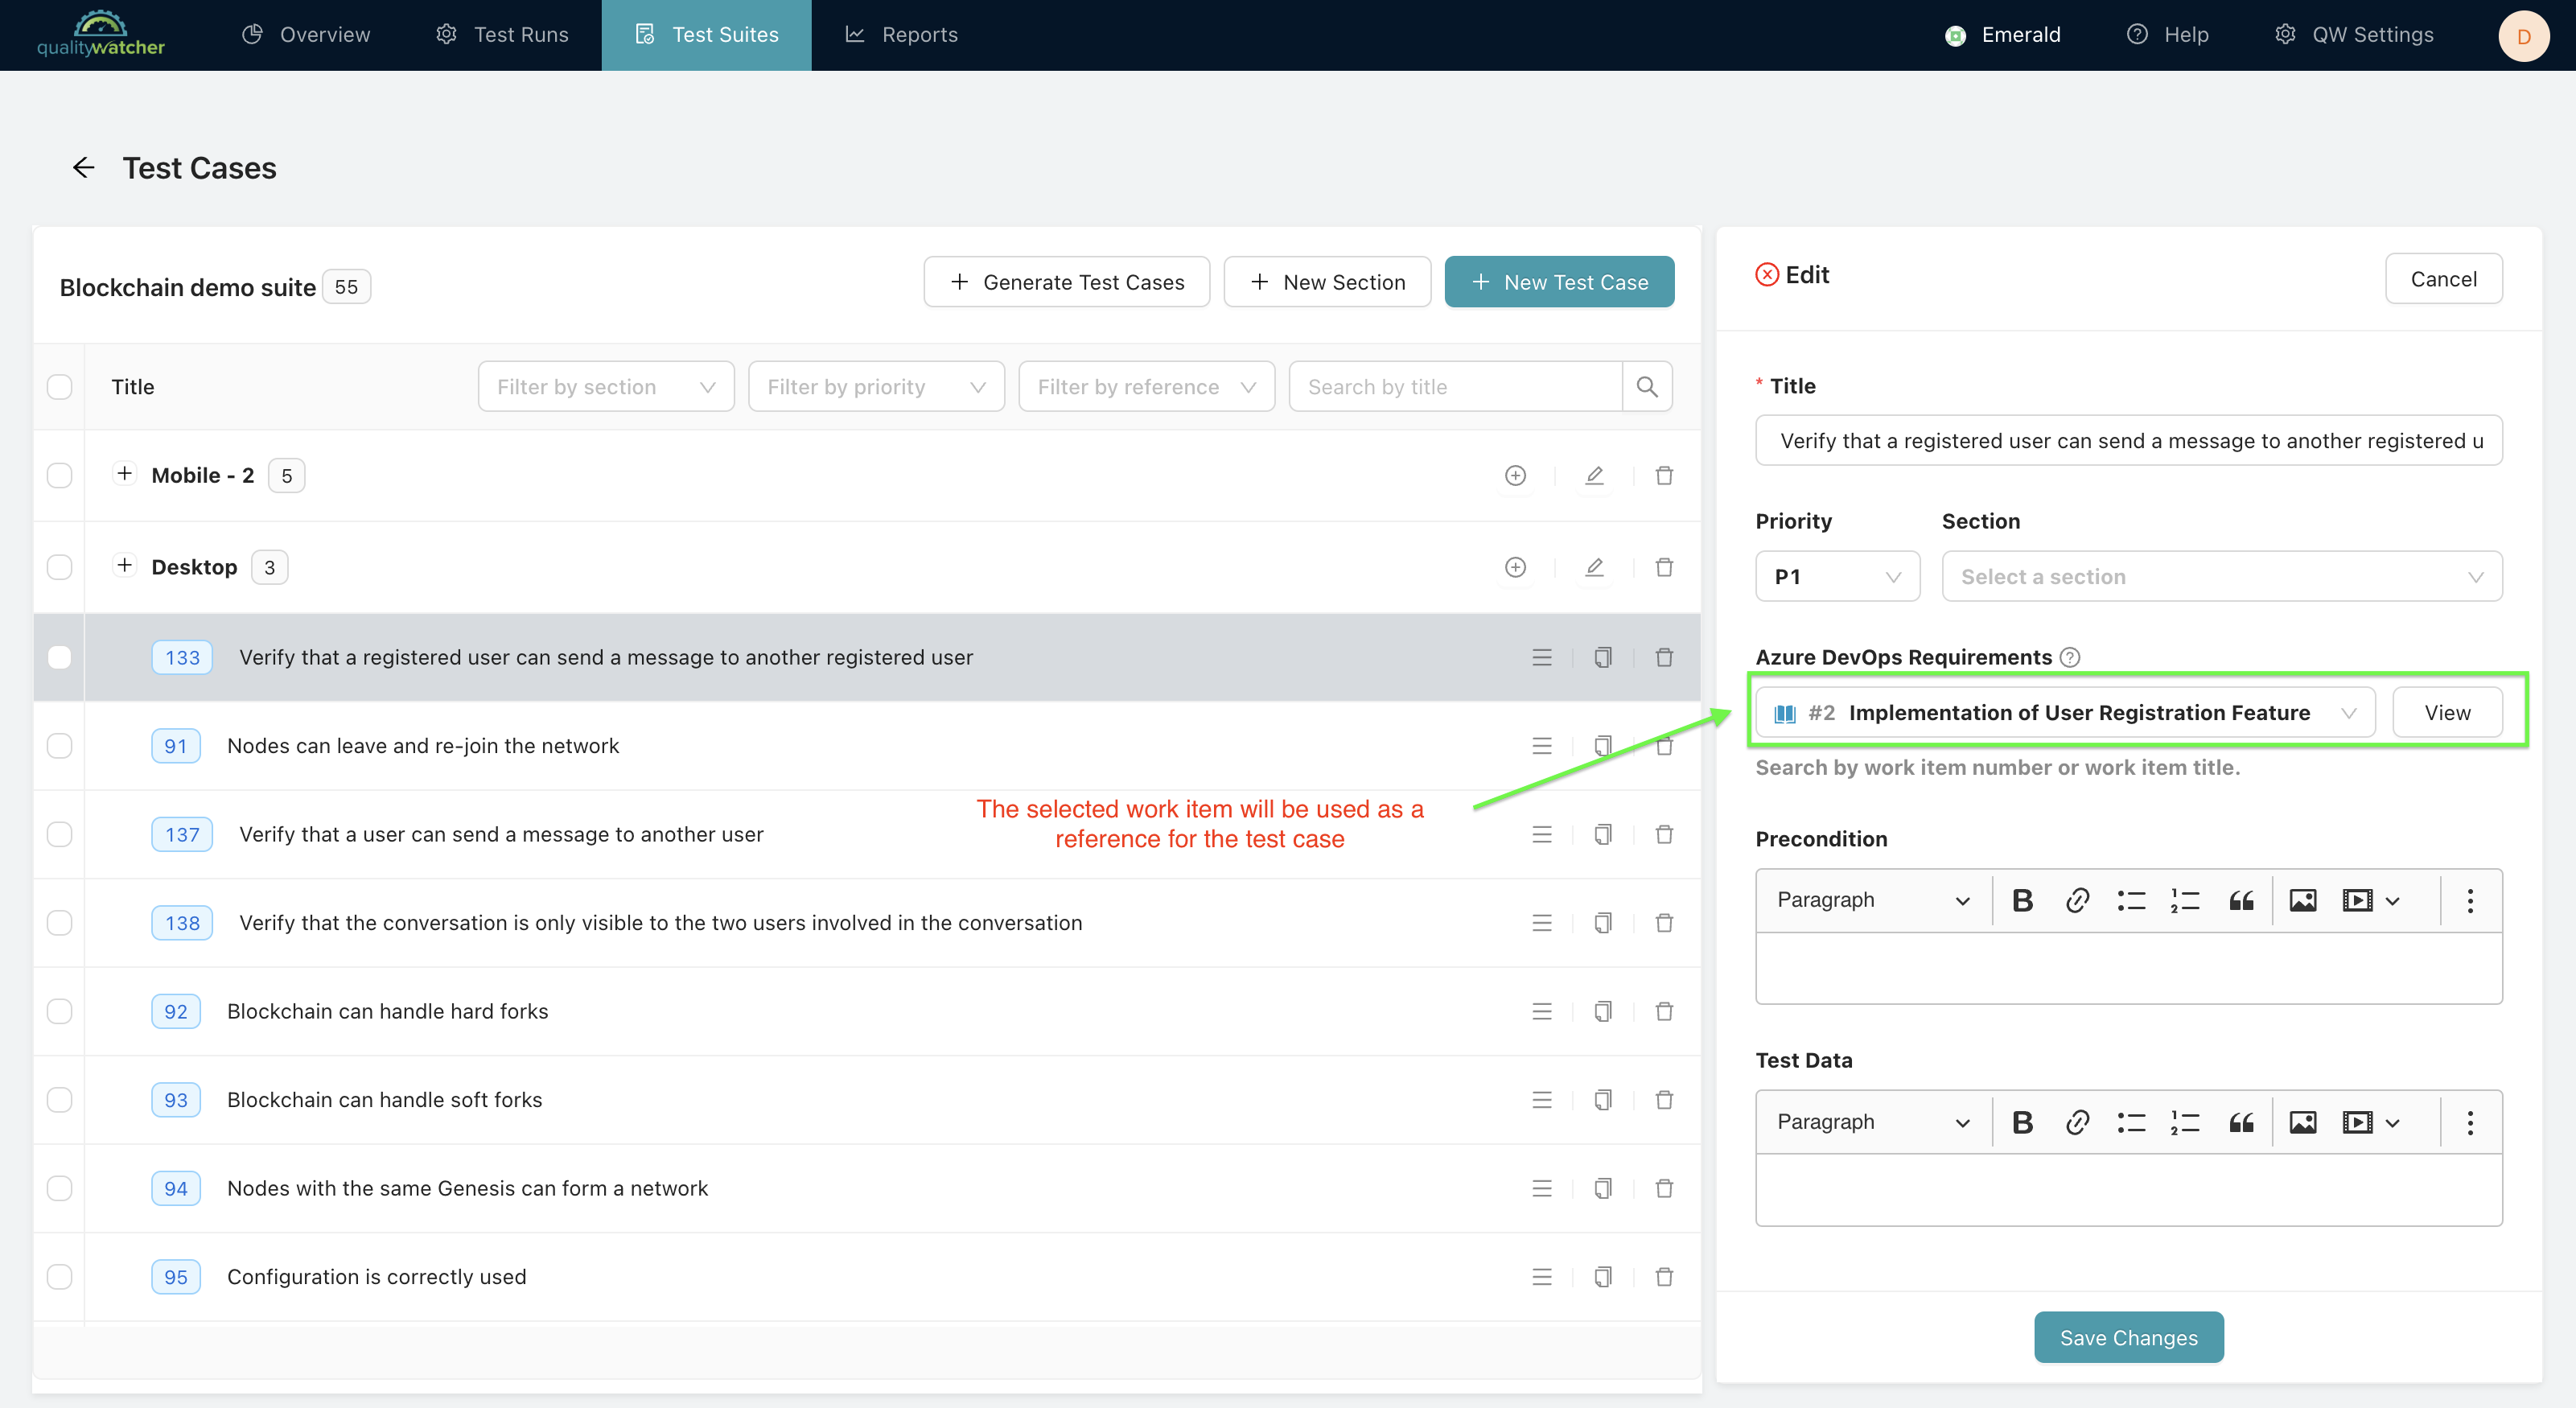The width and height of the screenshot is (2576, 1408).
Task: Click the search magnifier icon
Action: point(1647,386)
